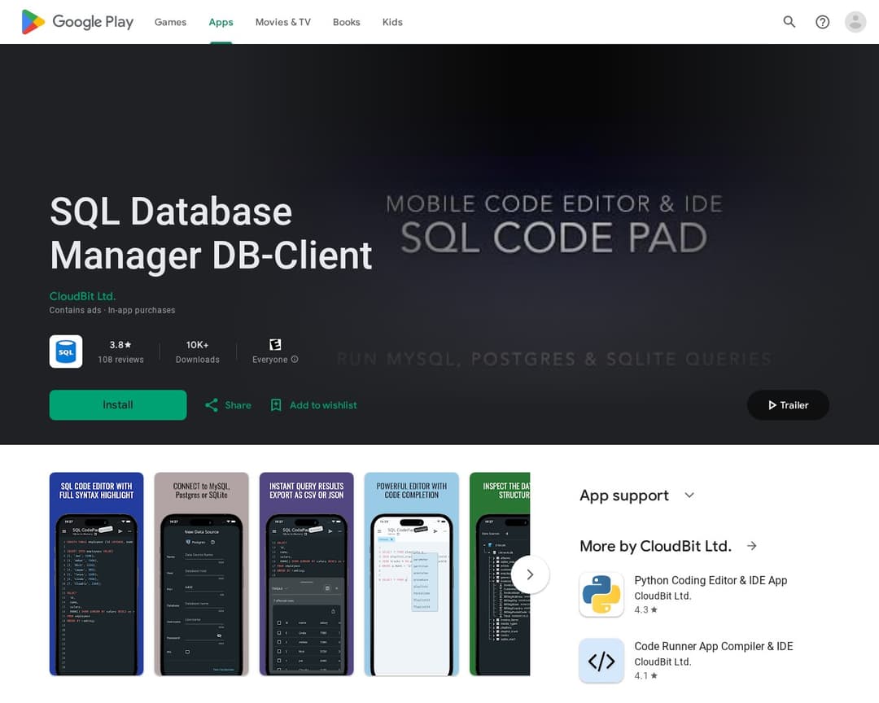Switch to the Kids tab
This screenshot has width=879, height=703.
tap(392, 22)
